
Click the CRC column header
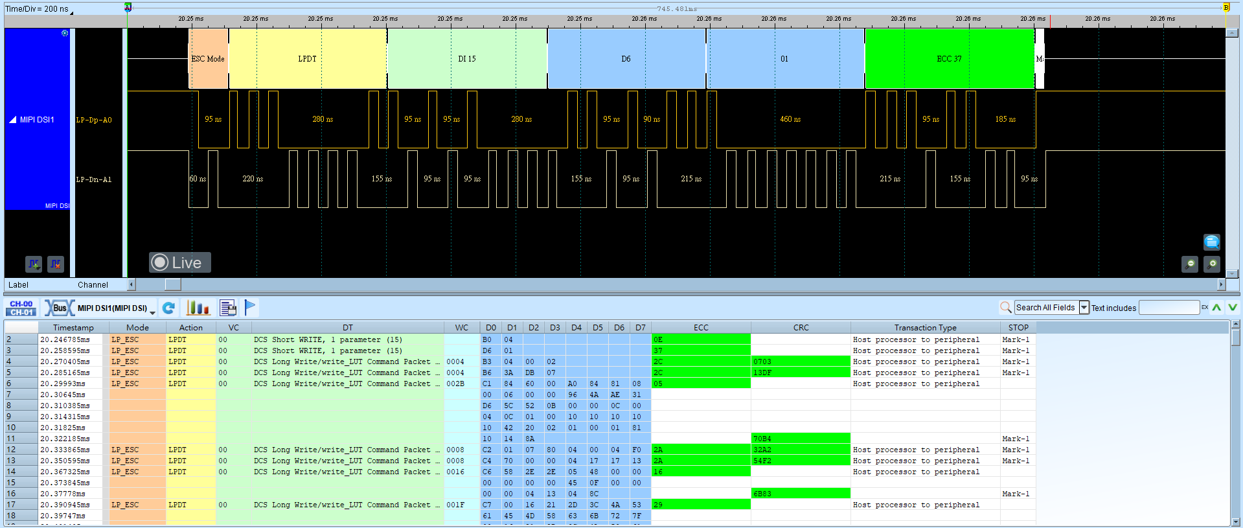point(801,327)
